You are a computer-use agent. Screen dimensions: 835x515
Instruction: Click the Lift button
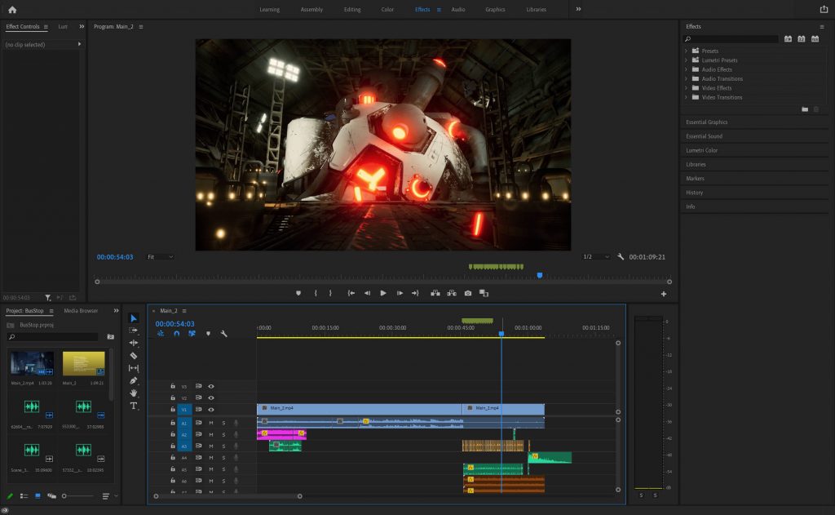(x=435, y=293)
